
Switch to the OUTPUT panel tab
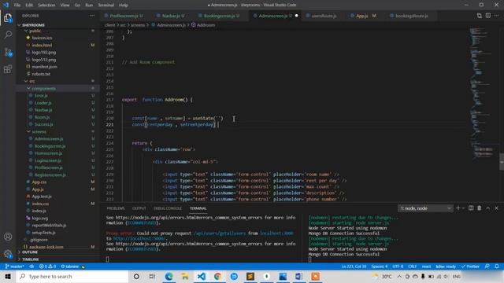[139, 208]
